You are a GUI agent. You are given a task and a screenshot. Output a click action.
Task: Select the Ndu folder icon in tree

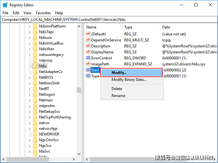(35, 66)
